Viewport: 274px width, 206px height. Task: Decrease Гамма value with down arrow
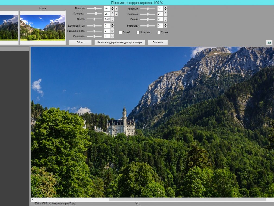coord(112,20)
